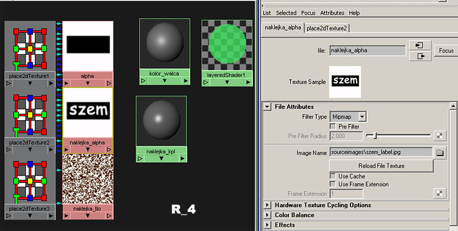Enable the Use Cache checkbox
The image size is (458, 231).
(x=332, y=176)
